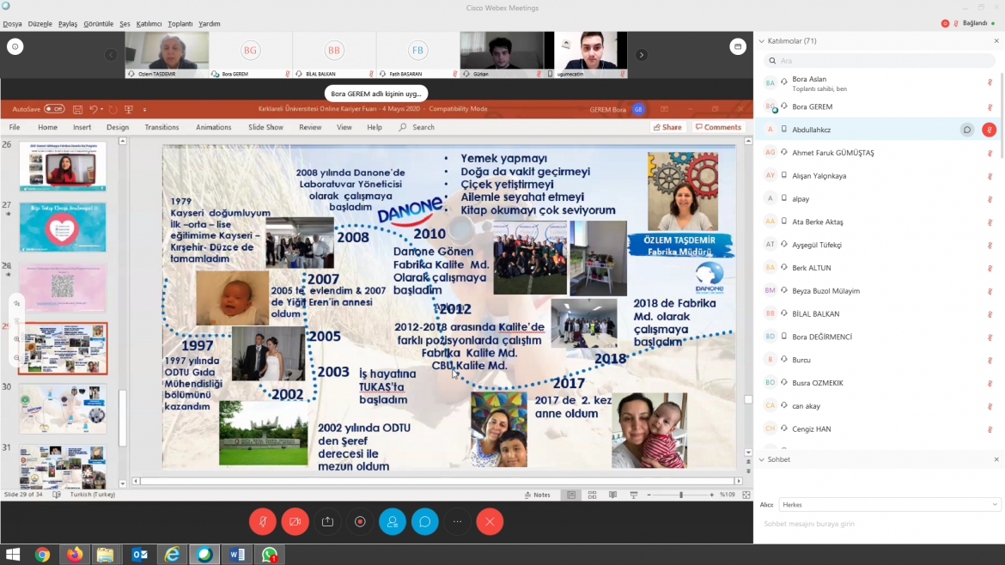Mute the microphone in Webex controls

[x=263, y=521]
